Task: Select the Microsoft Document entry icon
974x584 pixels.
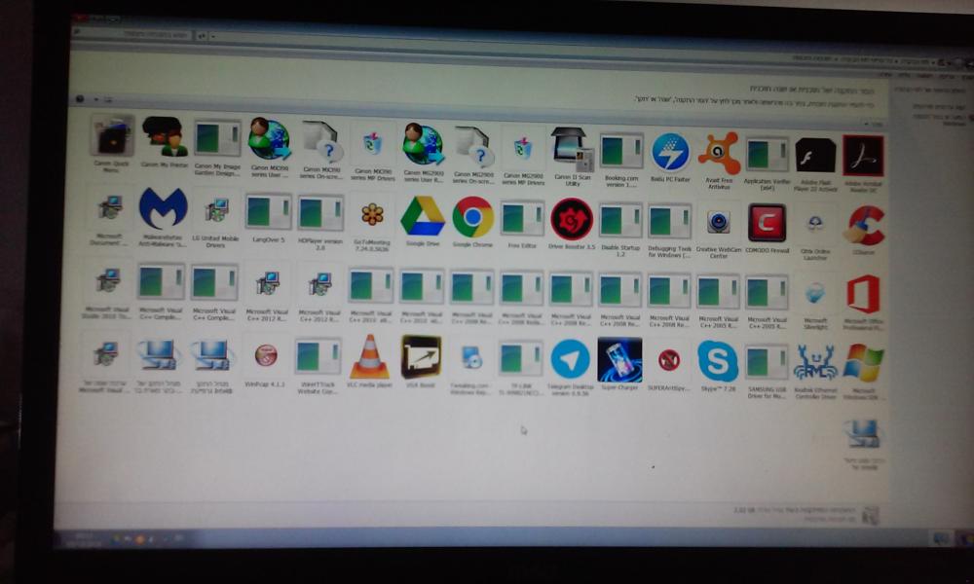Action: tap(109, 209)
